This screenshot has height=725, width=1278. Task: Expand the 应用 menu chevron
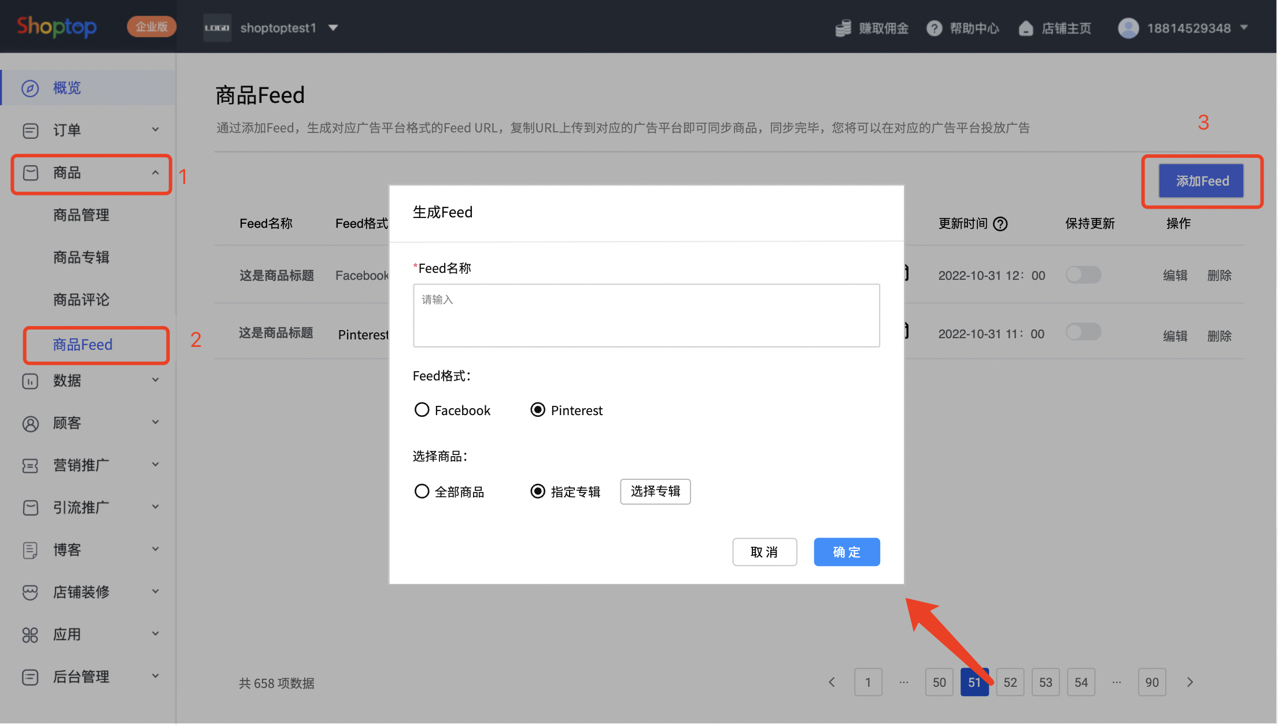(x=155, y=634)
